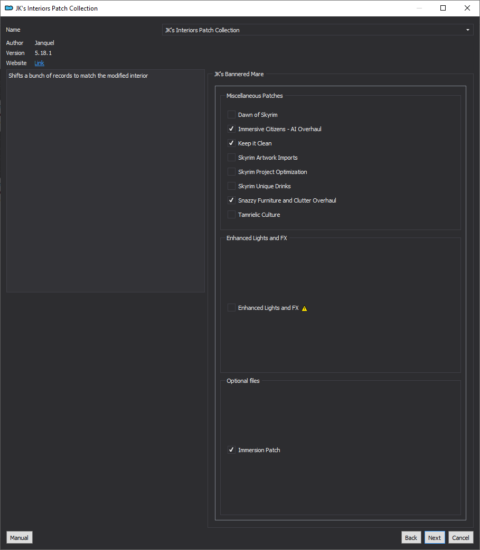Click the Mod Organizer icon in the title bar

tap(9, 8)
